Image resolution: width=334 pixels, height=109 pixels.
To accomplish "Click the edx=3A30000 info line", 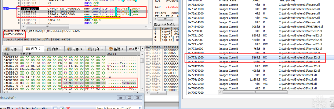I will pos(13,34).
